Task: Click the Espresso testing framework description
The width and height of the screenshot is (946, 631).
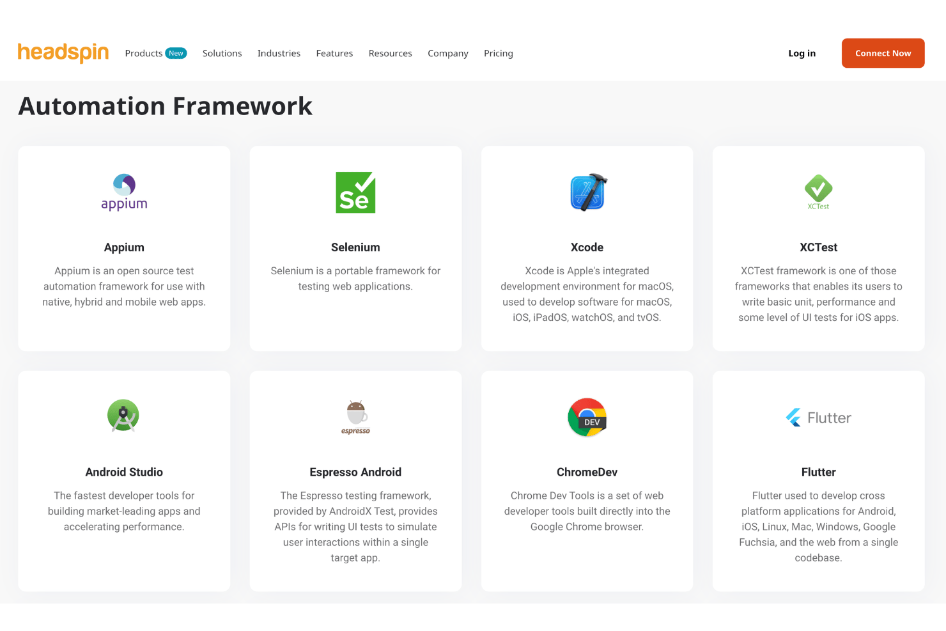Action: pos(355,527)
